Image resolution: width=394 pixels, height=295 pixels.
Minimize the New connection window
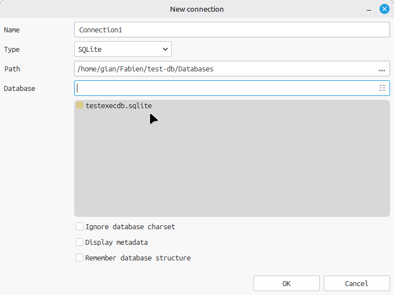368,9
